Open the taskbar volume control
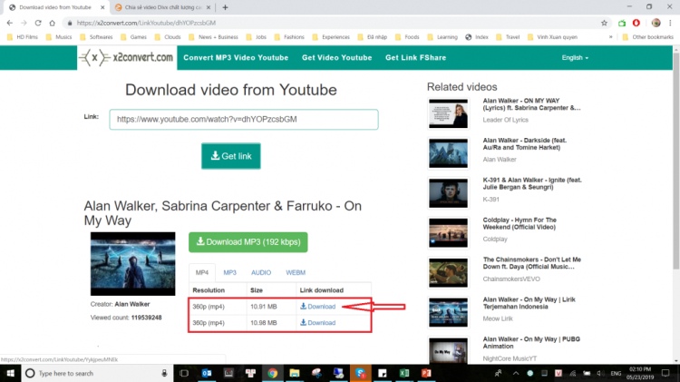Viewport: 680px width, 382px height. (600, 373)
